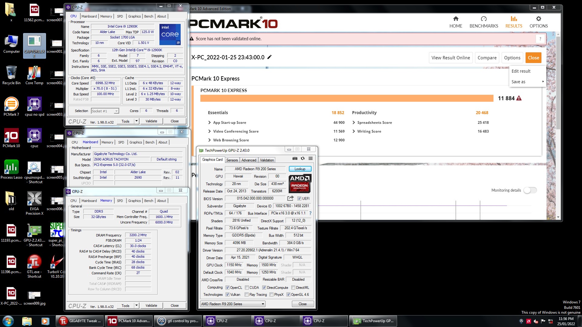Open EVGA Precision X desktop icon
Image resolution: width=582 pixels, height=327 pixels.
click(34, 203)
